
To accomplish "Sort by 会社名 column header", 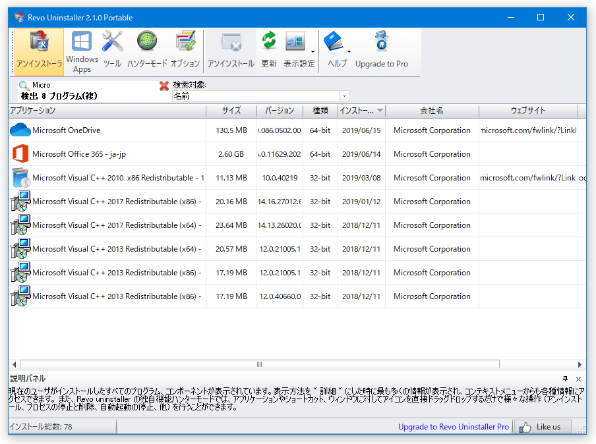I will click(432, 111).
